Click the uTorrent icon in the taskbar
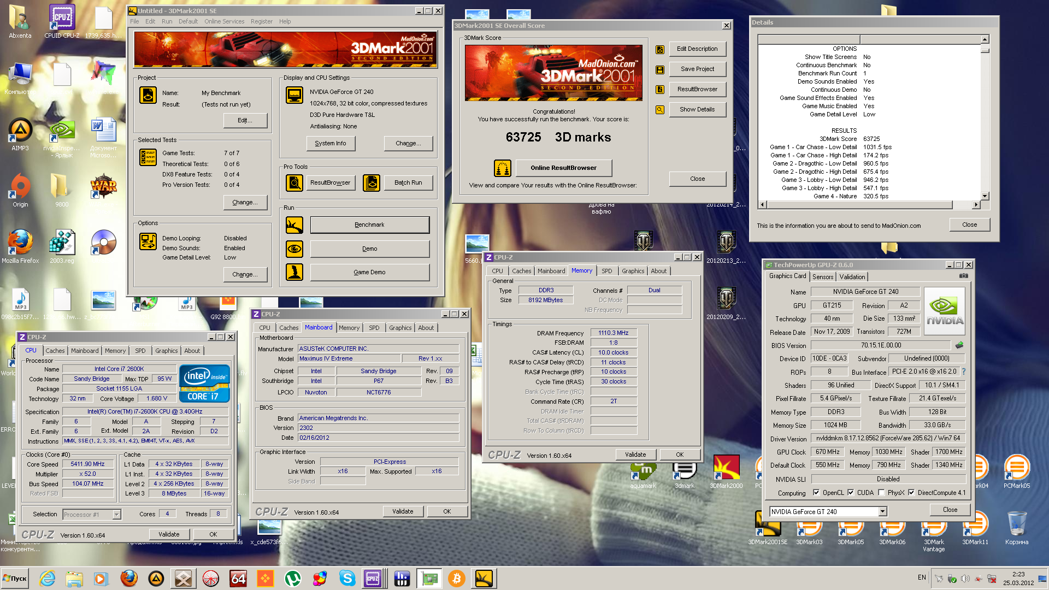The height and width of the screenshot is (590, 1049). click(x=293, y=579)
